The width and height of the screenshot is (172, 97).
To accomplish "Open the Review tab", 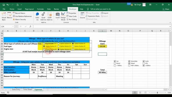I will point(56,9).
